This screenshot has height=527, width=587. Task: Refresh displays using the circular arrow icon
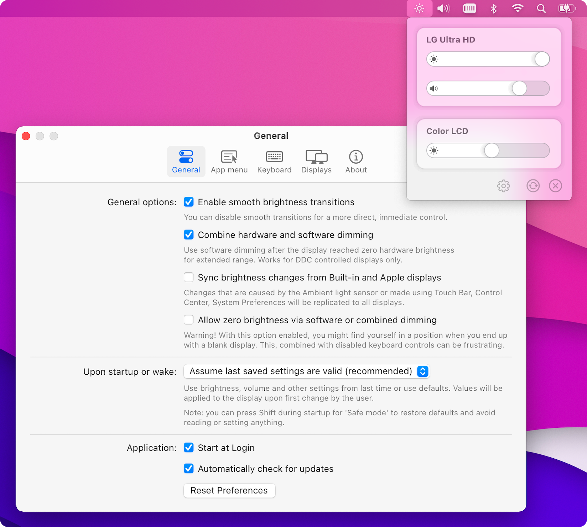(x=533, y=185)
